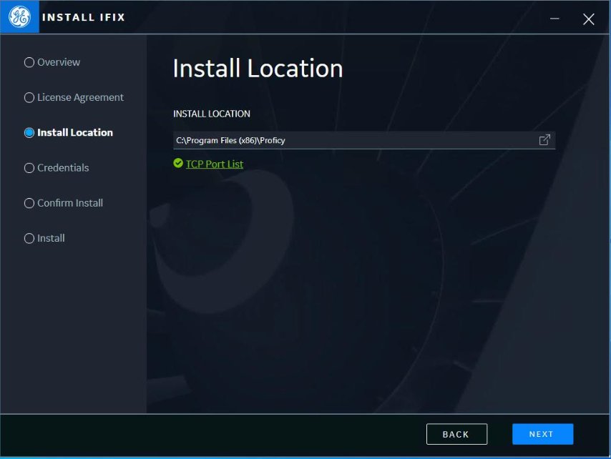Click into the install location path field
This screenshot has height=459, width=611.
coord(364,140)
